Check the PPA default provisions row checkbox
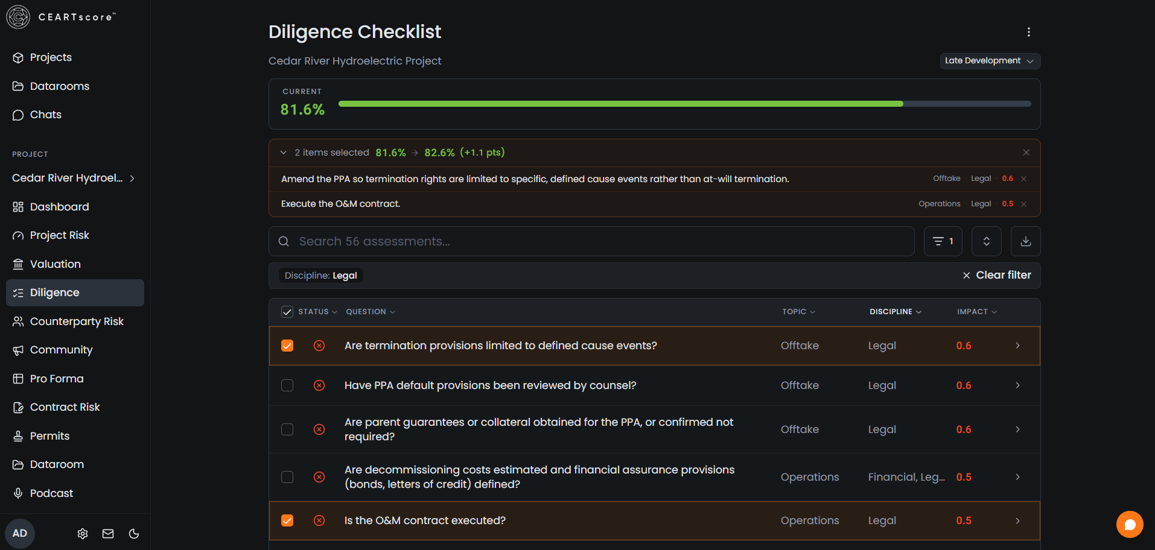 (x=287, y=385)
